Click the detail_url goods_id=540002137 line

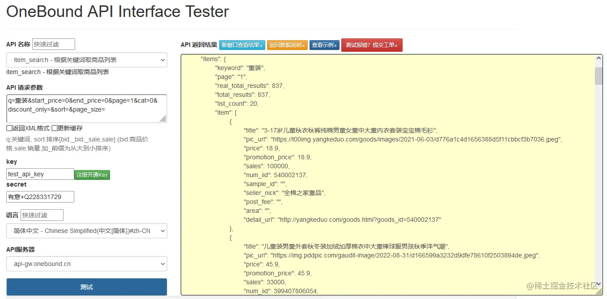pos(343,220)
